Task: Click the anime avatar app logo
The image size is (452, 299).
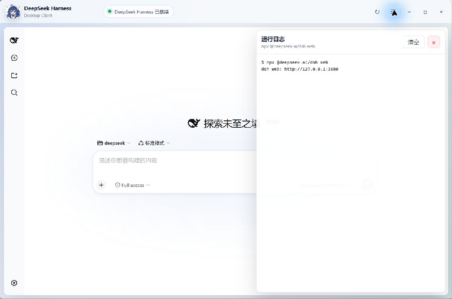Action: 13,12
